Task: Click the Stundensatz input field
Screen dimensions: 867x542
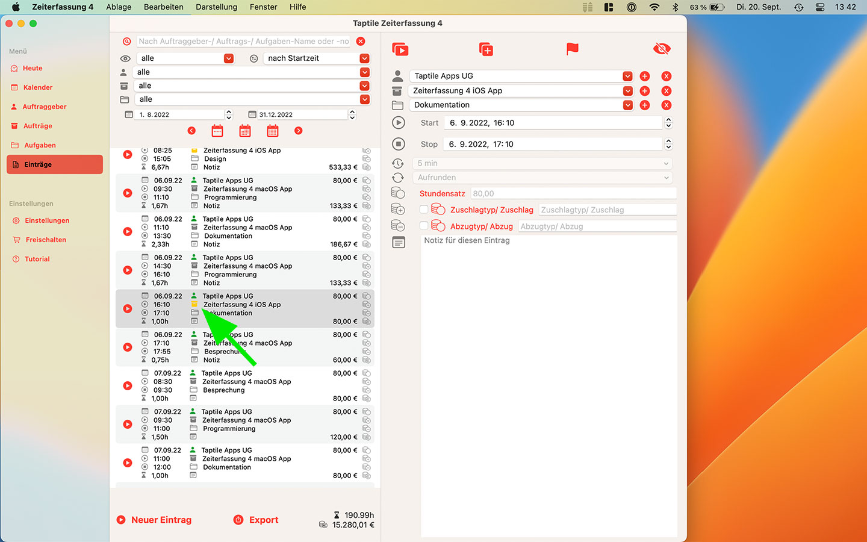Action: click(x=574, y=193)
